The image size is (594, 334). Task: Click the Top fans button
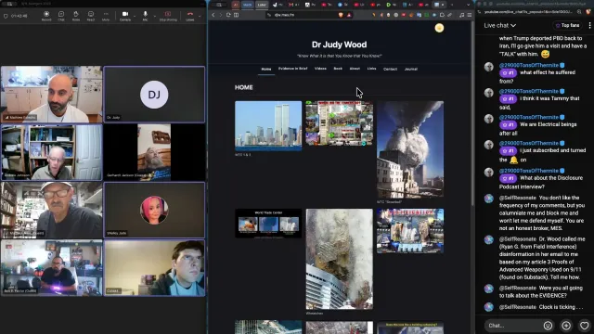coord(567,25)
